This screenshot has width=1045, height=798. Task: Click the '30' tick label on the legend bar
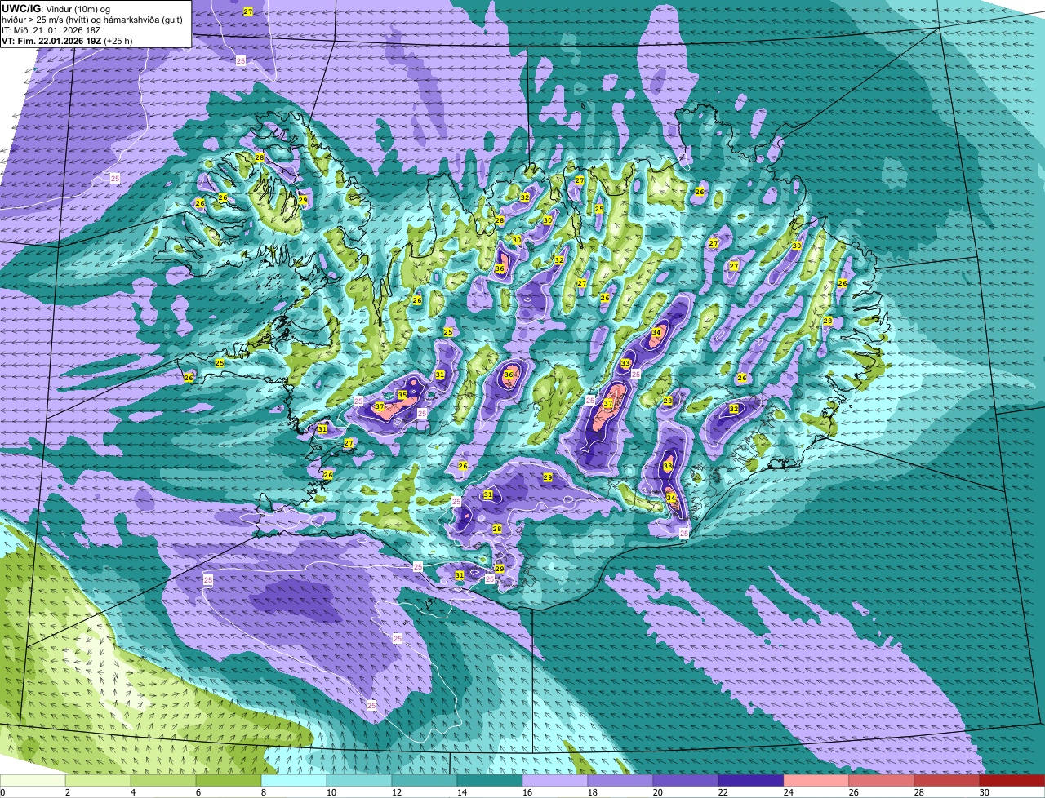coord(985,792)
